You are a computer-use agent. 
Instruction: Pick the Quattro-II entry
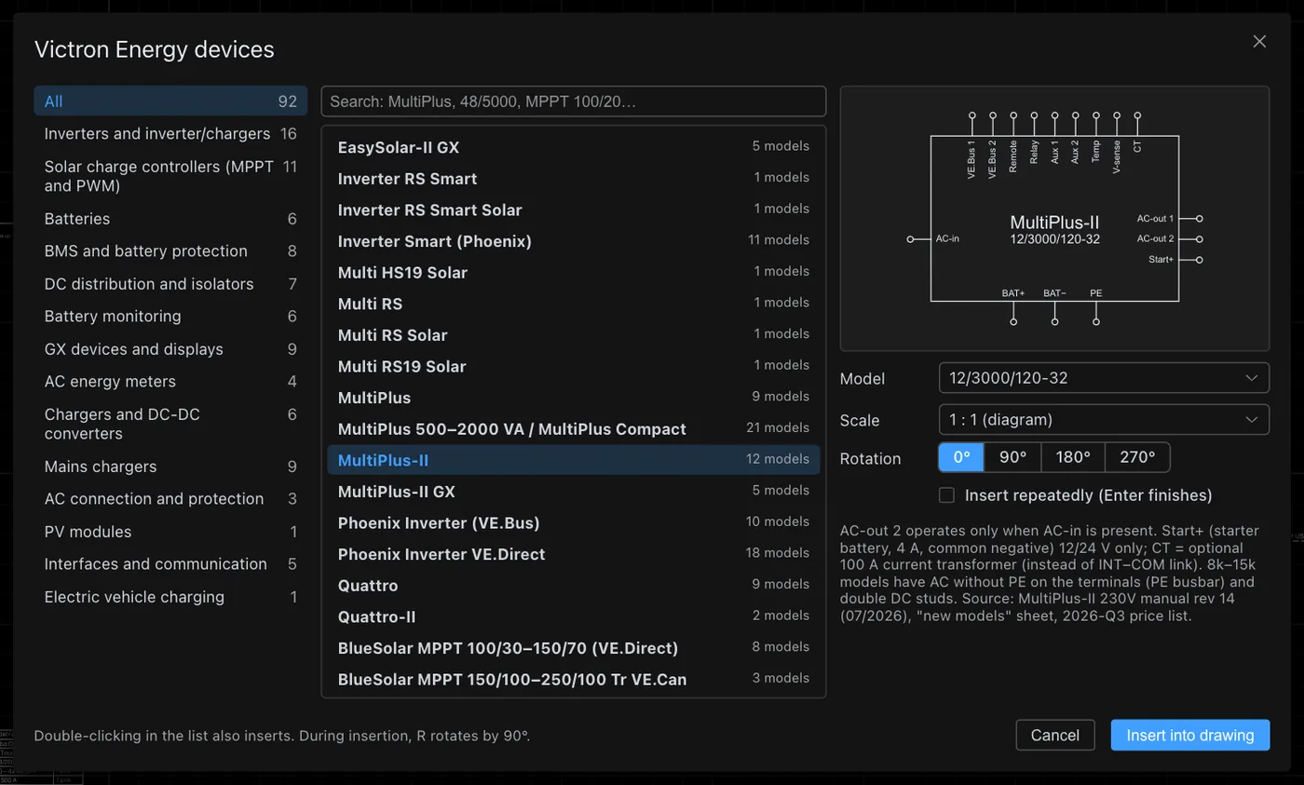point(574,616)
